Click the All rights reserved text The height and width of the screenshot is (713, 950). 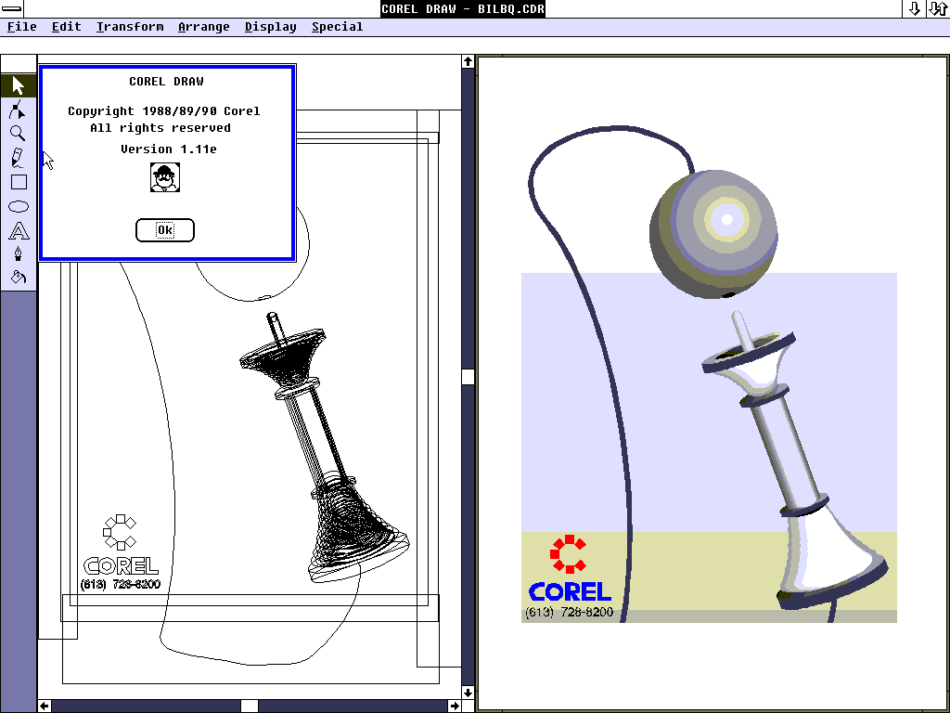coord(160,128)
